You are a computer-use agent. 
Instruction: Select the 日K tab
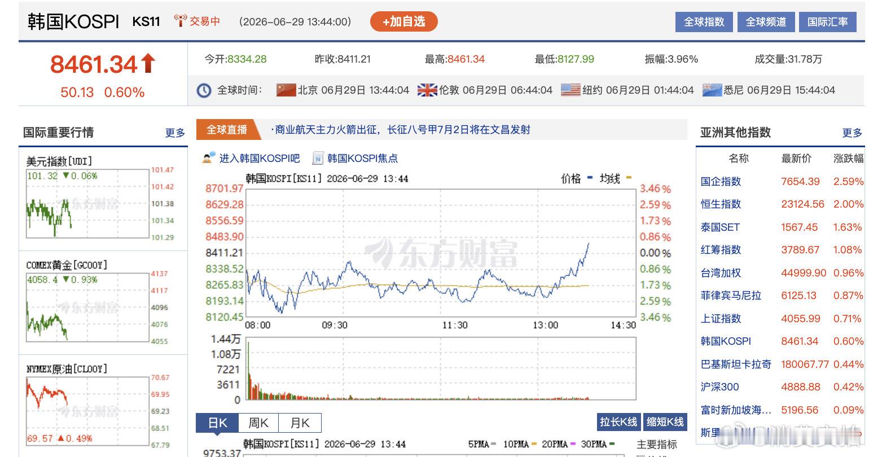(x=217, y=423)
